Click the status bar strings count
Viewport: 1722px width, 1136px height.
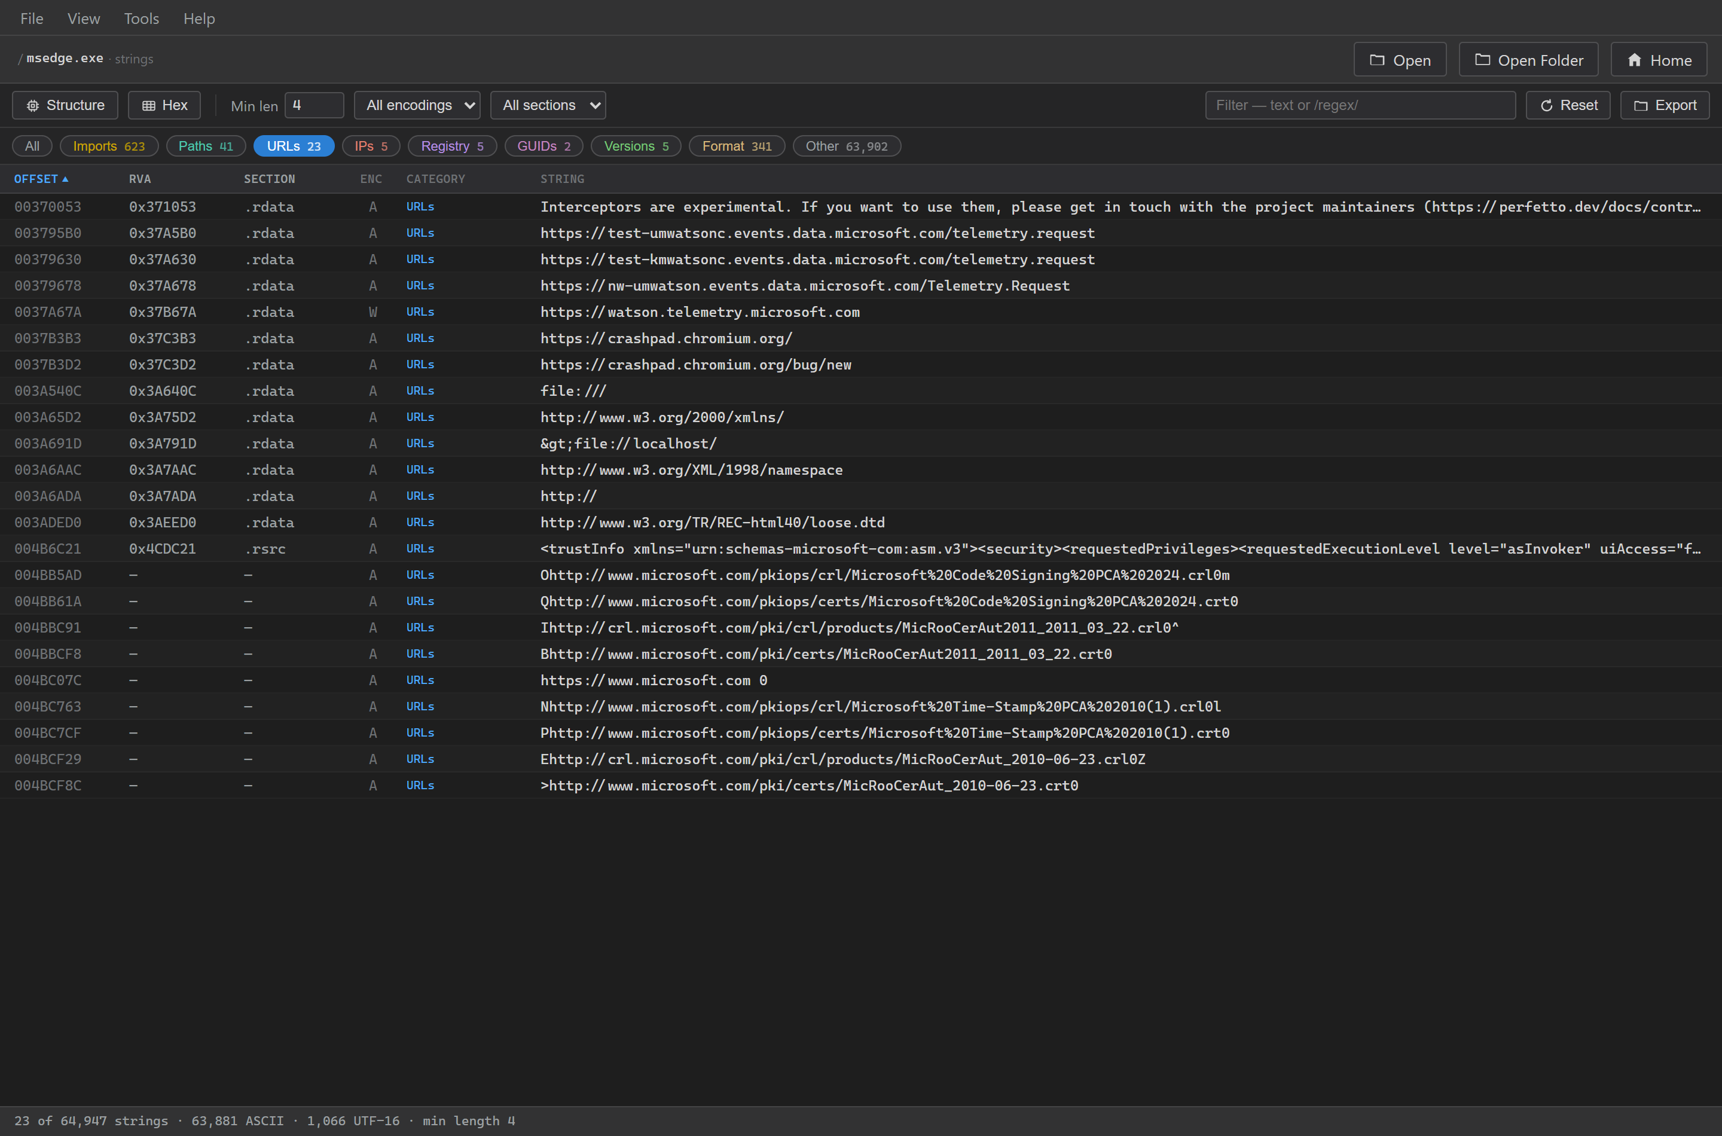pos(91,1121)
